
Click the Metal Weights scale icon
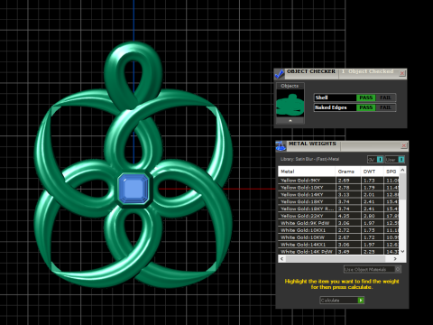pyautogui.click(x=281, y=146)
